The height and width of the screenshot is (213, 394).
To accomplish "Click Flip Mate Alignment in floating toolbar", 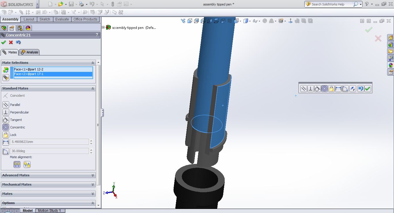I will (x=352, y=89).
